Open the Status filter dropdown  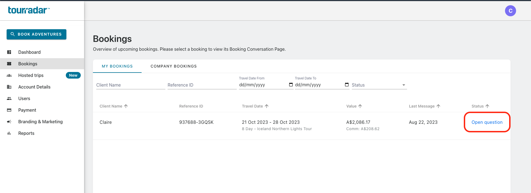379,85
